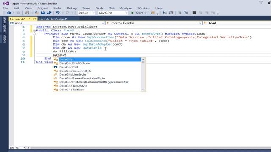Click the Uncomment lines icon
Viewport: 271px width, 152px height.
click(186, 13)
